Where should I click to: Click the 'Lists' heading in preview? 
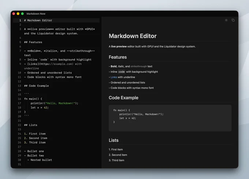tap(114, 140)
